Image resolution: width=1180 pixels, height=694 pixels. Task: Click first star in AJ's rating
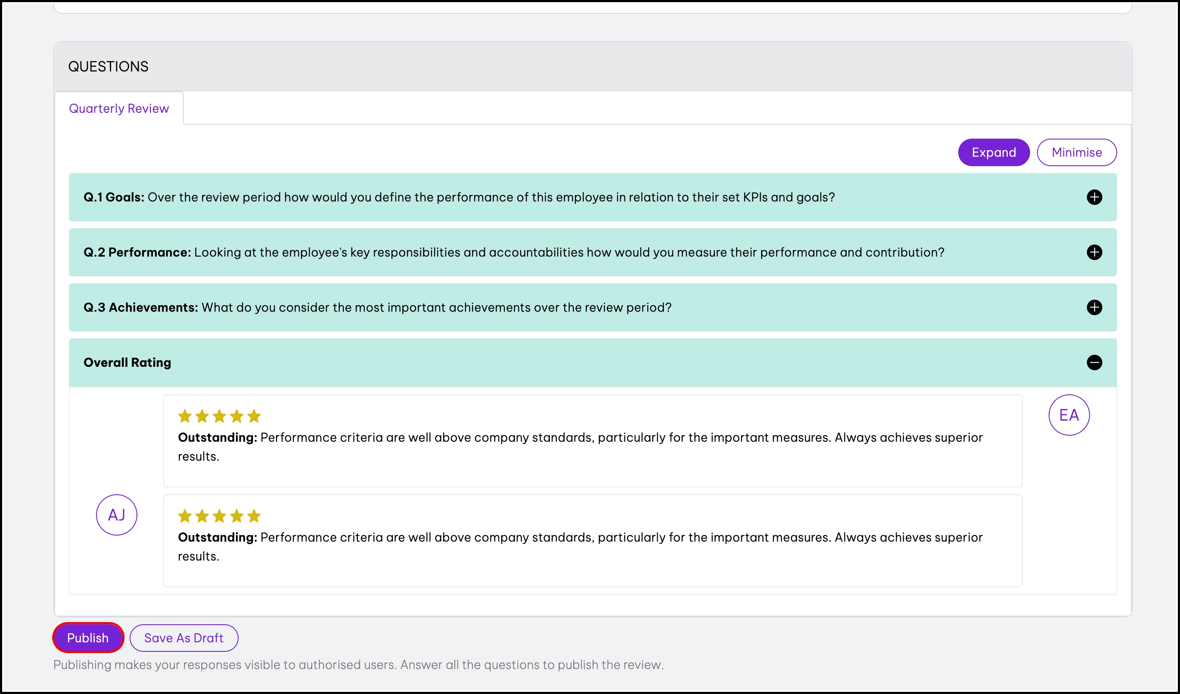pos(185,516)
